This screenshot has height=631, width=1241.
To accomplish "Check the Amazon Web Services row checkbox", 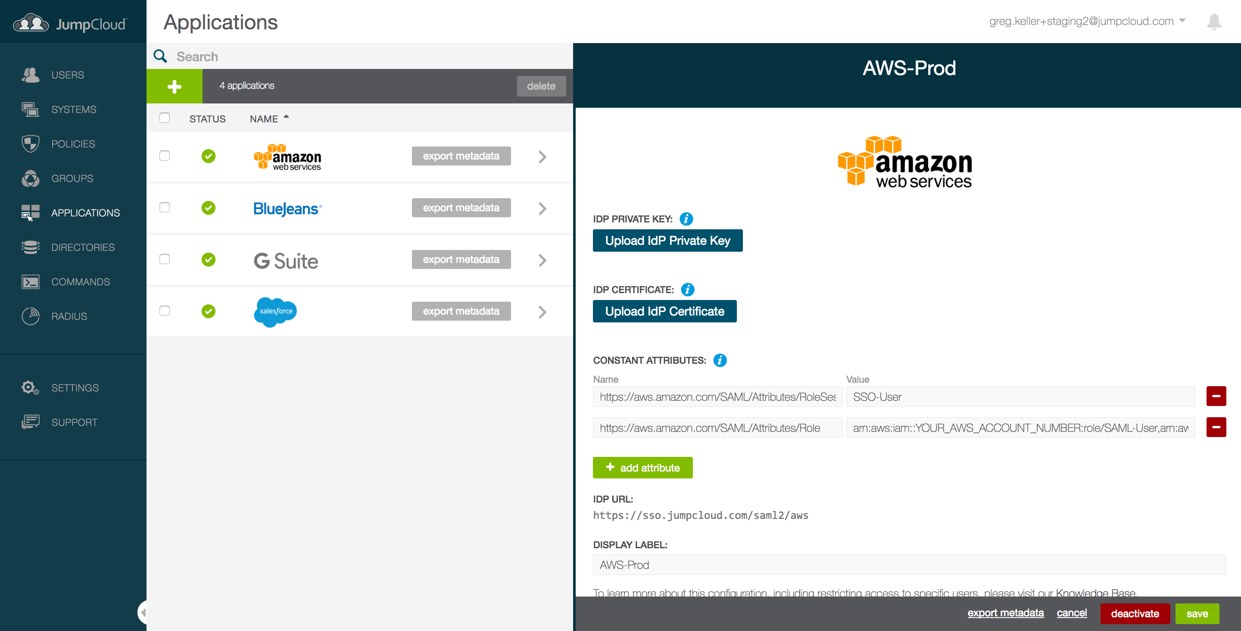I will (x=165, y=156).
